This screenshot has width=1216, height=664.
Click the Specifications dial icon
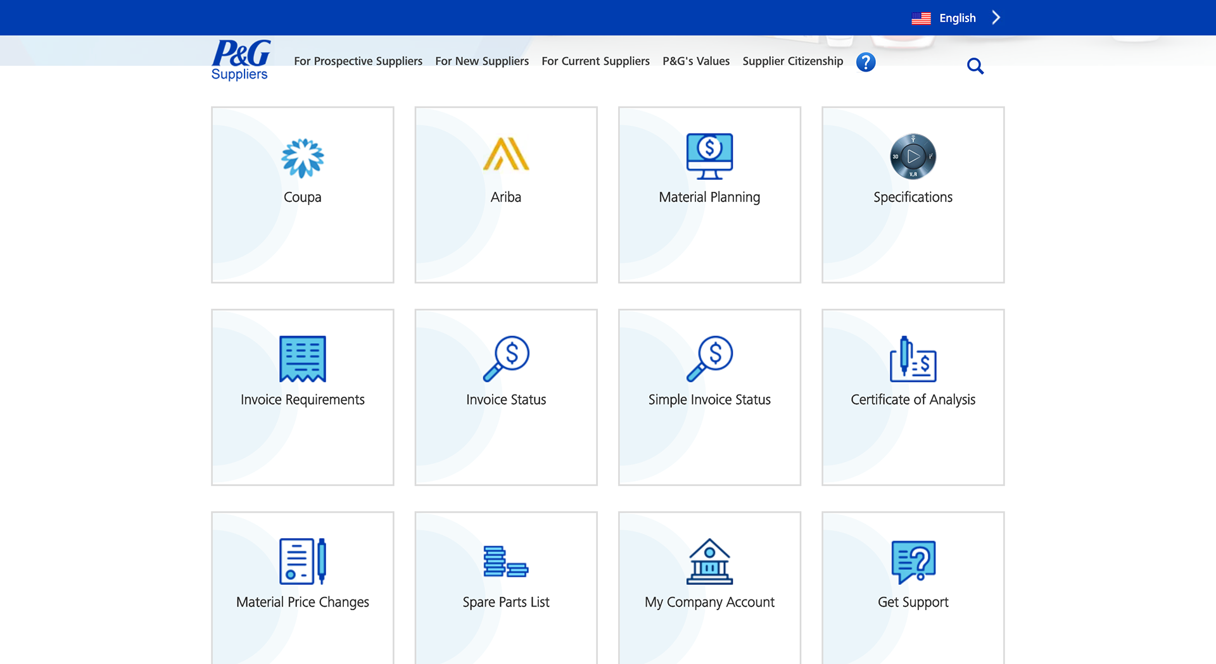click(x=913, y=156)
